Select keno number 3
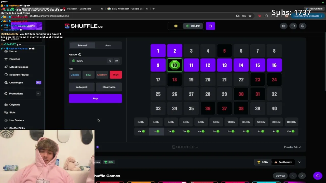Screen dimensions: 326x183 coord(191,51)
